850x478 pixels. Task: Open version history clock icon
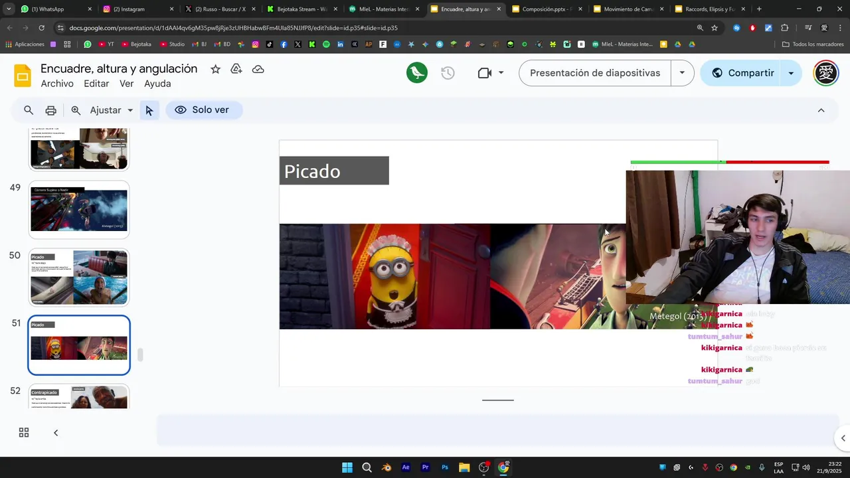[x=448, y=73]
